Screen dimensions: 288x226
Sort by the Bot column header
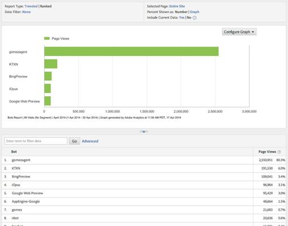(14, 151)
